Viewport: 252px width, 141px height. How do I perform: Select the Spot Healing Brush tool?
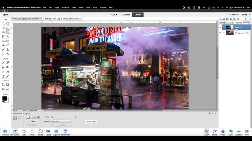[x=8, y=45]
